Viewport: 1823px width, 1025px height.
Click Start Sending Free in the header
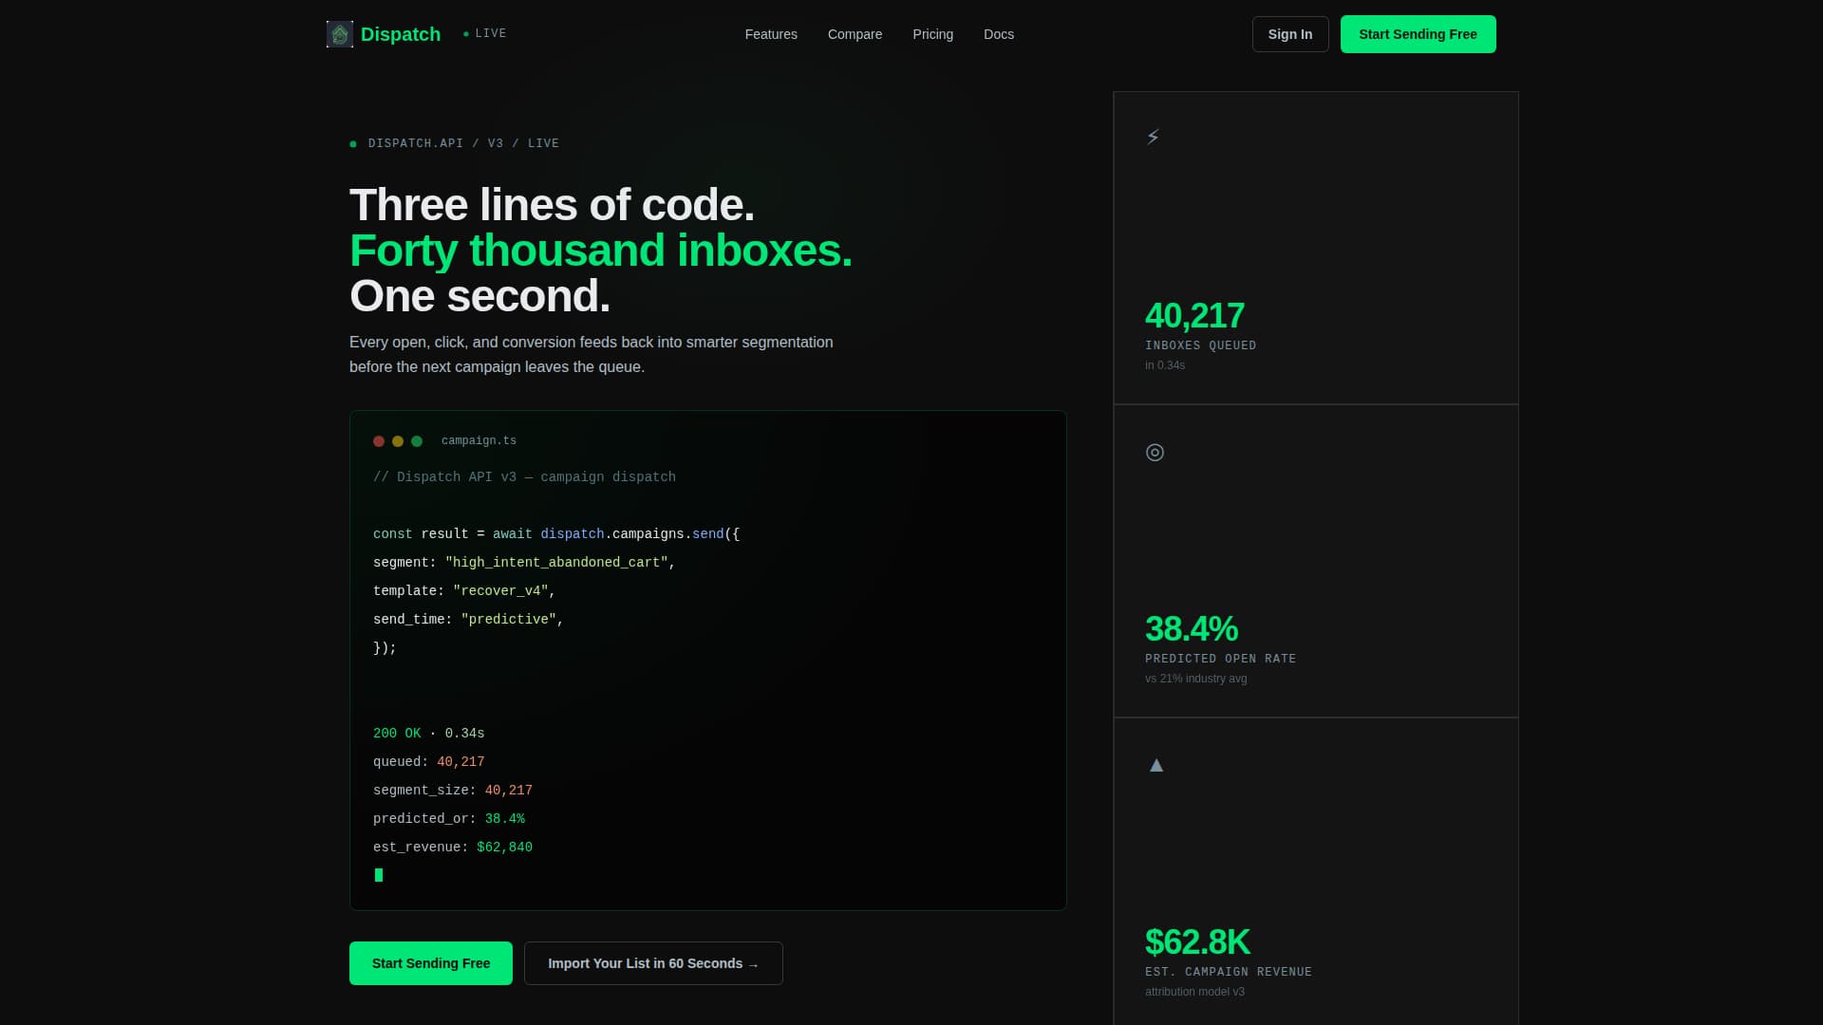tap(1418, 33)
